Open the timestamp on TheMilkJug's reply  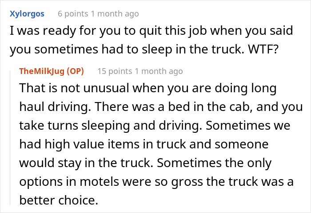point(159,71)
